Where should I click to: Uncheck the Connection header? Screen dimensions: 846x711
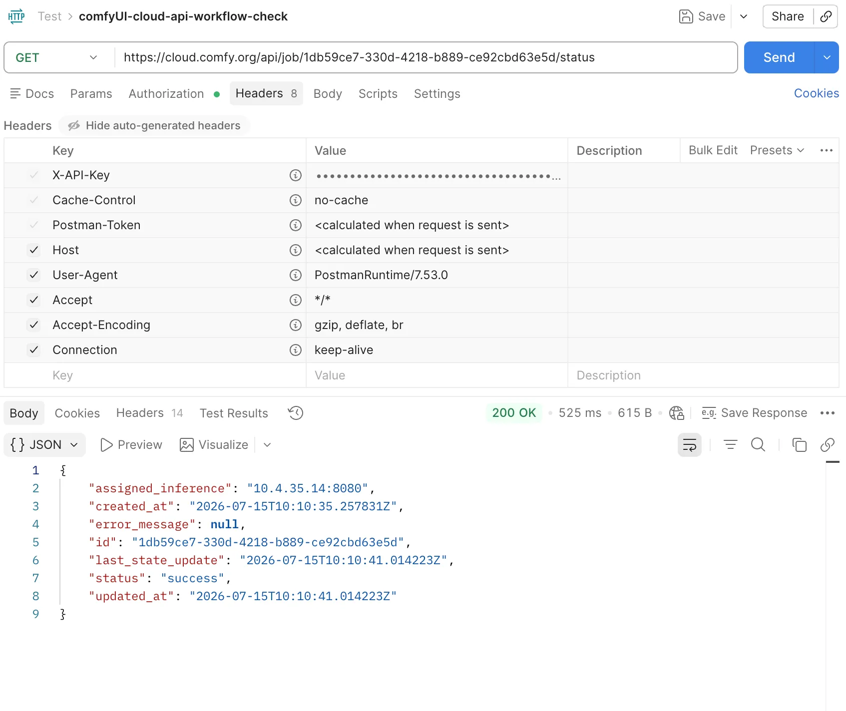pyautogui.click(x=34, y=350)
